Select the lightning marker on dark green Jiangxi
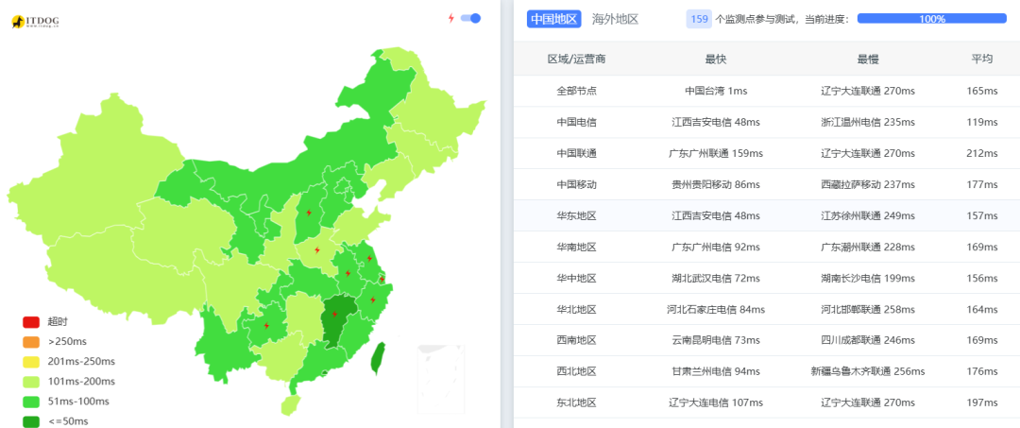 pos(334,315)
